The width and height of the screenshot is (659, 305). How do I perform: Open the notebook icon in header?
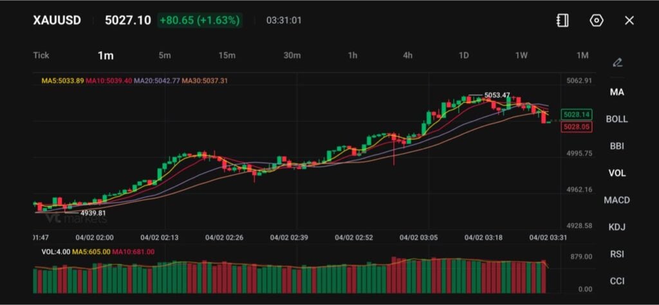click(562, 21)
